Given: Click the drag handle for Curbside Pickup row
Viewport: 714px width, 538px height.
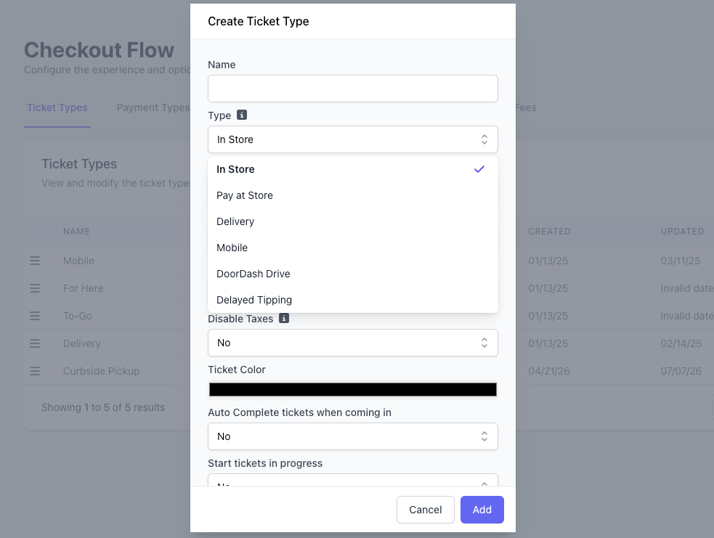Looking at the screenshot, I should tap(35, 371).
